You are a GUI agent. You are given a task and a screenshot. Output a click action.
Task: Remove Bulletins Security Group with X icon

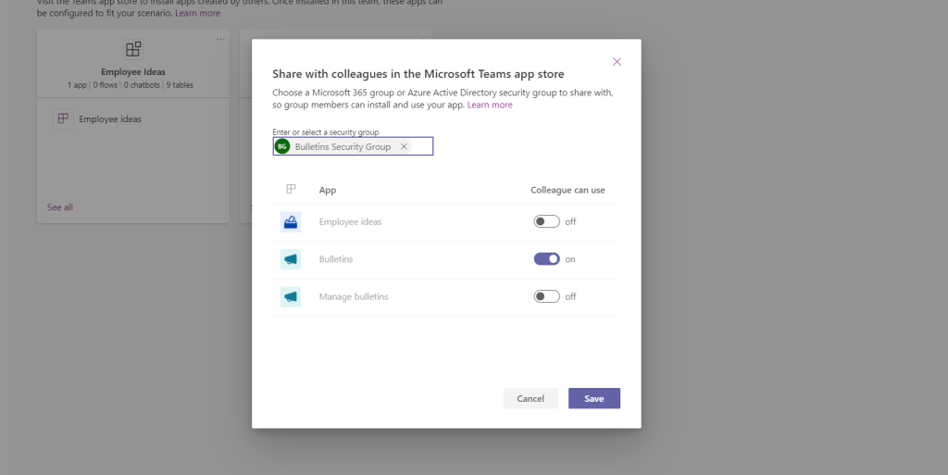(x=404, y=146)
